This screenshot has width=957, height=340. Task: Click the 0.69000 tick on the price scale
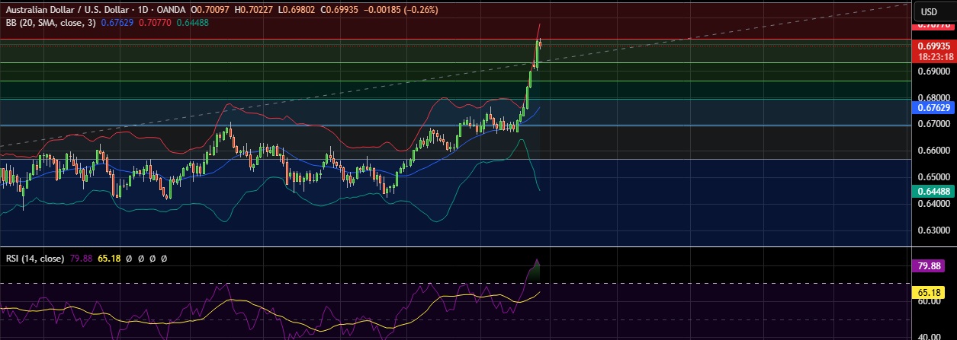point(933,71)
